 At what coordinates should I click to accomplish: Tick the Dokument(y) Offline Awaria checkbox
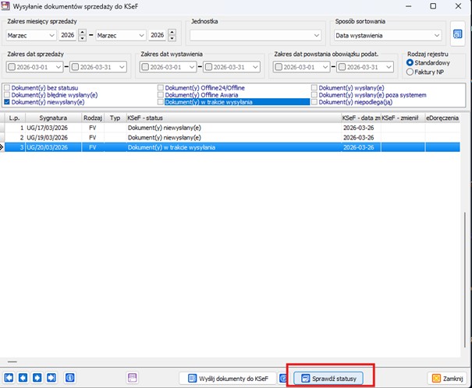coord(161,95)
